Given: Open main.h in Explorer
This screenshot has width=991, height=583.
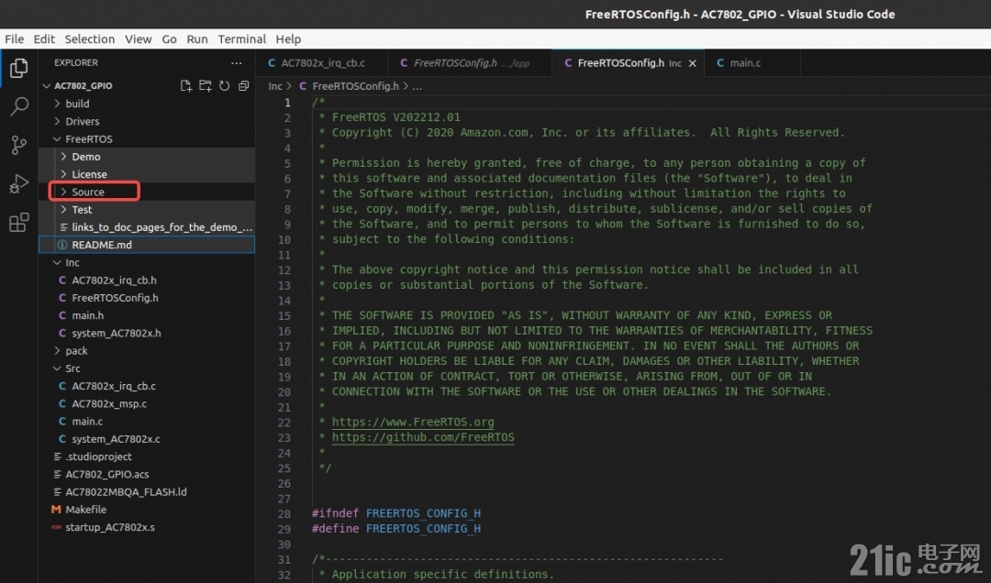Looking at the screenshot, I should [147, 316].
